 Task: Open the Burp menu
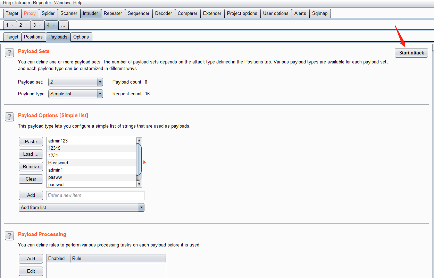[x=8, y=3]
